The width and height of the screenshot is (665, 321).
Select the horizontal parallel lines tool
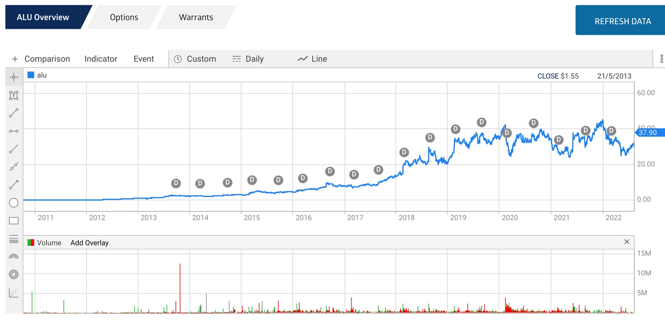[14, 239]
